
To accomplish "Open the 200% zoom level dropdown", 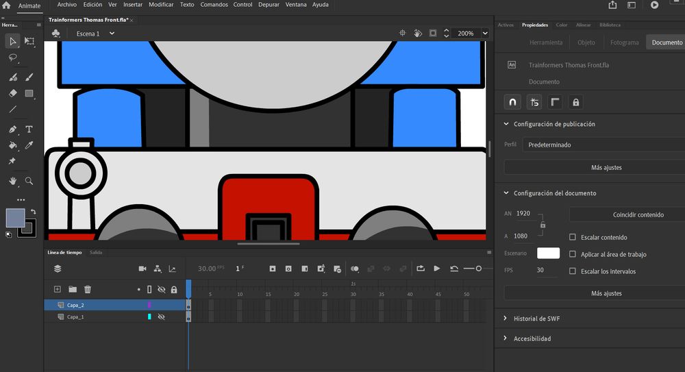I will (x=485, y=33).
